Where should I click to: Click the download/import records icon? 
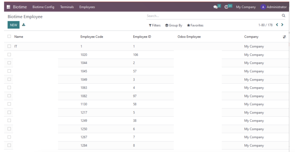click(x=24, y=25)
